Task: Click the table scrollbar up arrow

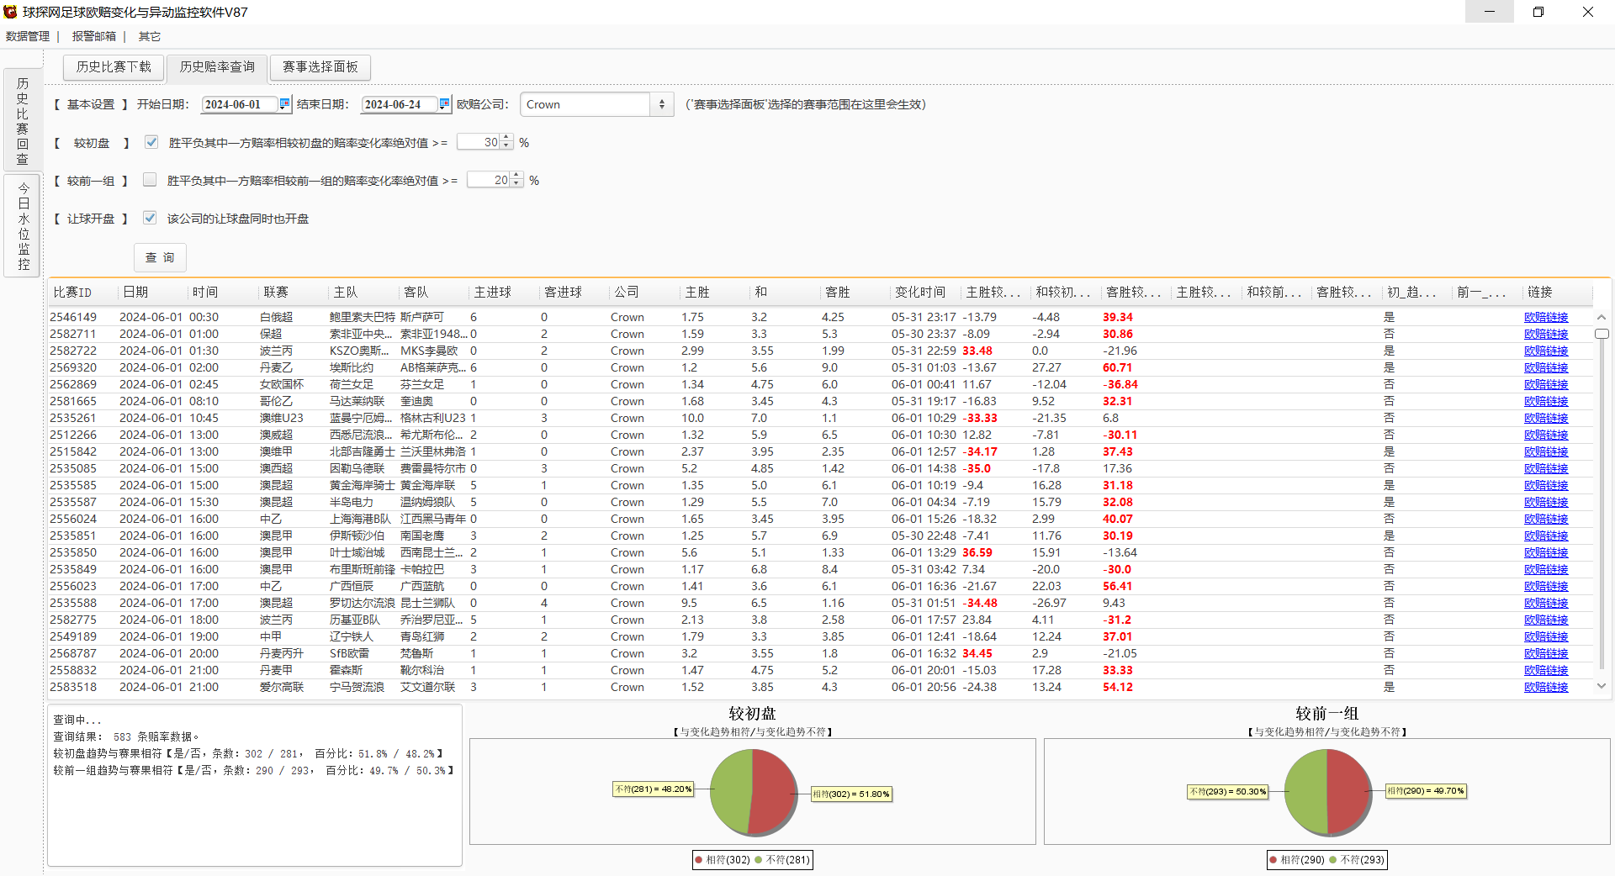Action: click(x=1602, y=317)
